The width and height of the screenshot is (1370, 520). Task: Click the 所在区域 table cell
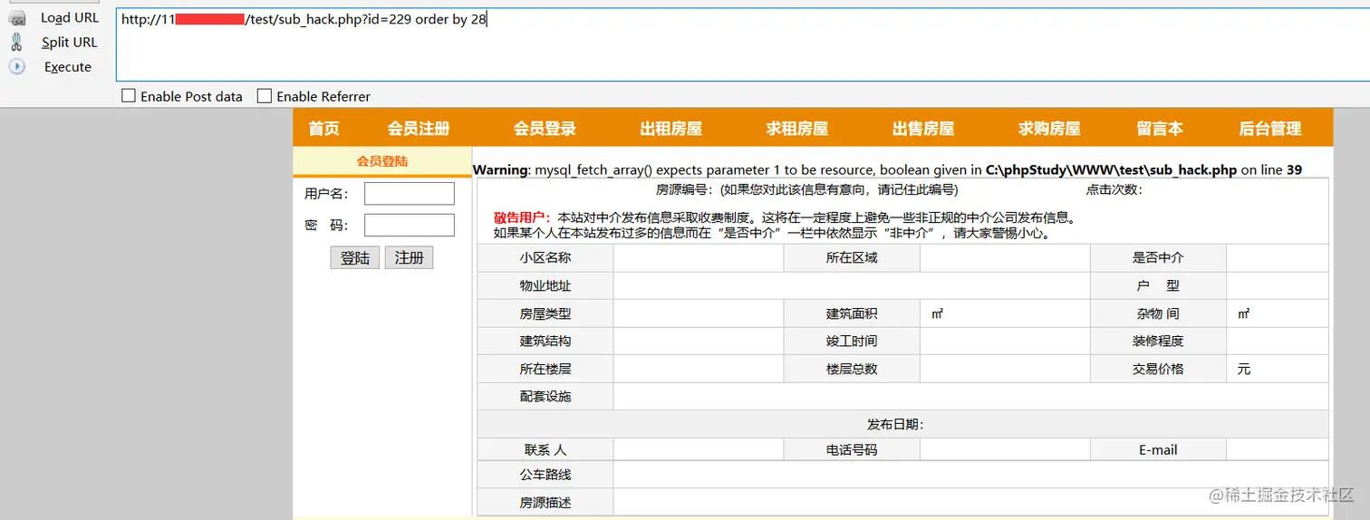[852, 257]
